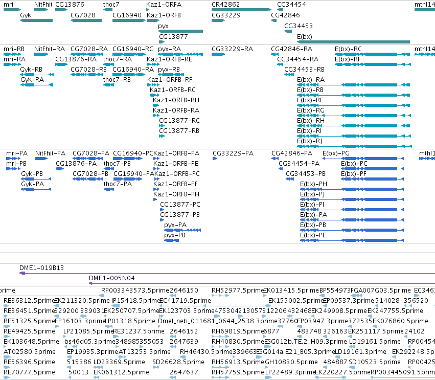This screenshot has height=380, width=435.
Task: Select the CG16940-RC transcript label
Action: tap(132, 49)
